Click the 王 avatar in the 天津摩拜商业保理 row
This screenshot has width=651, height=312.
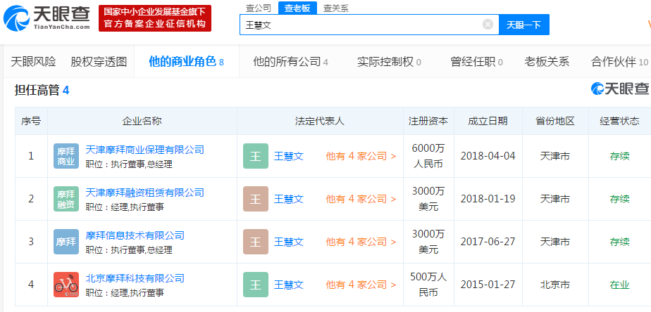pos(256,156)
